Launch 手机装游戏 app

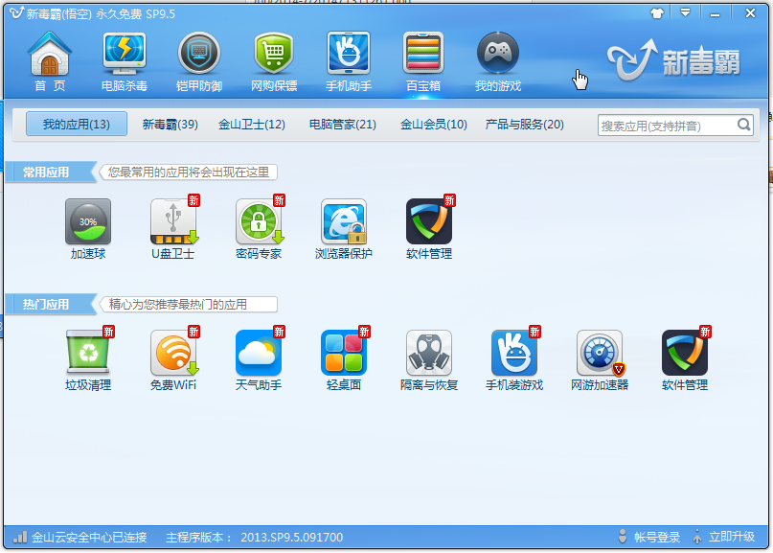[x=514, y=360]
